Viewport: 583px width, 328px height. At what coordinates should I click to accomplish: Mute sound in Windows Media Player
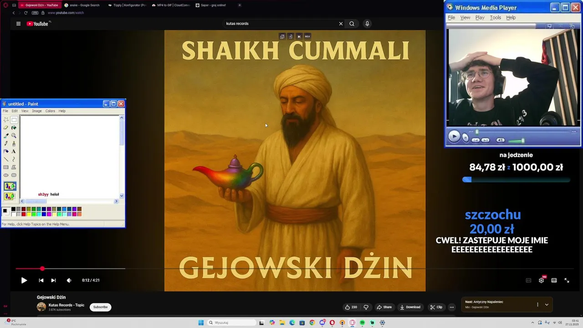click(500, 140)
